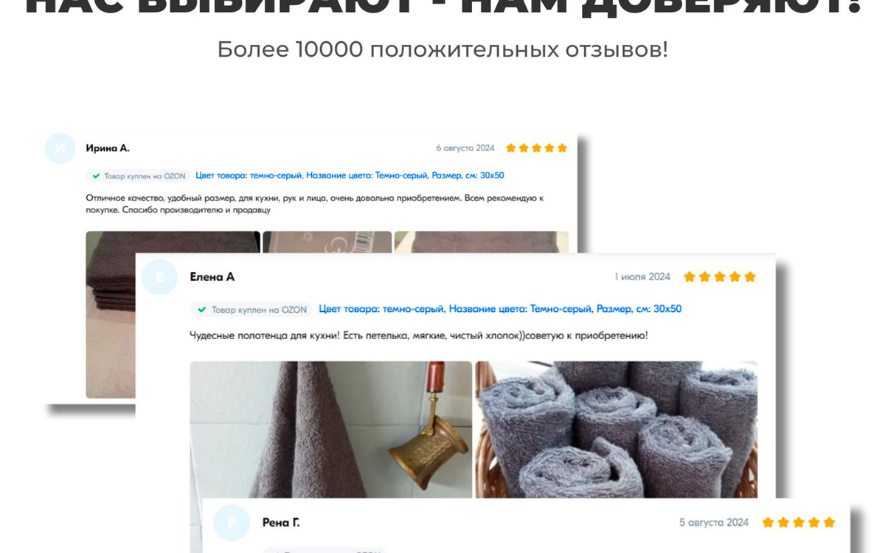Click the 'Более 10000 положительных отзывов!' subtitle
Image resolution: width=885 pixels, height=553 pixels.
[x=442, y=49]
